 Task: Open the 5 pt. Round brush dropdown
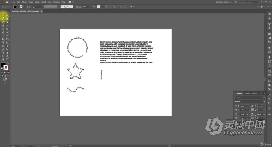(74, 7)
